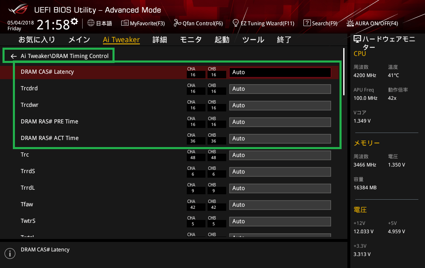Image resolution: width=425 pixels, height=268 pixels.
Task: Click the Ai Tweaker\DRAM Timing Control breadcrumb
Action: tap(64, 56)
